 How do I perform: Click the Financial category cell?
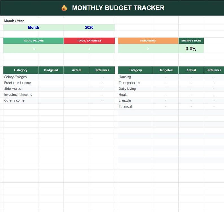coord(135,106)
